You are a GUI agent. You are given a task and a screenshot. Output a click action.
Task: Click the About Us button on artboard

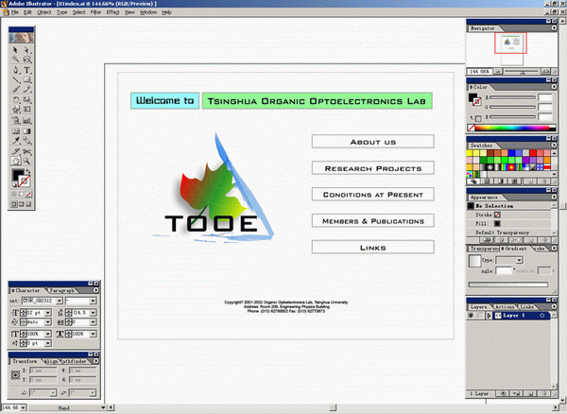[x=372, y=142]
